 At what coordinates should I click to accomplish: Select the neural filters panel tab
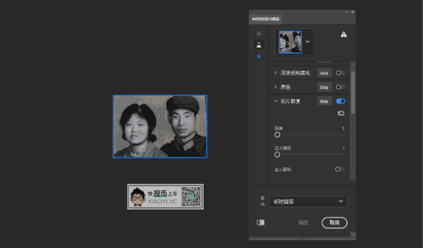266,19
